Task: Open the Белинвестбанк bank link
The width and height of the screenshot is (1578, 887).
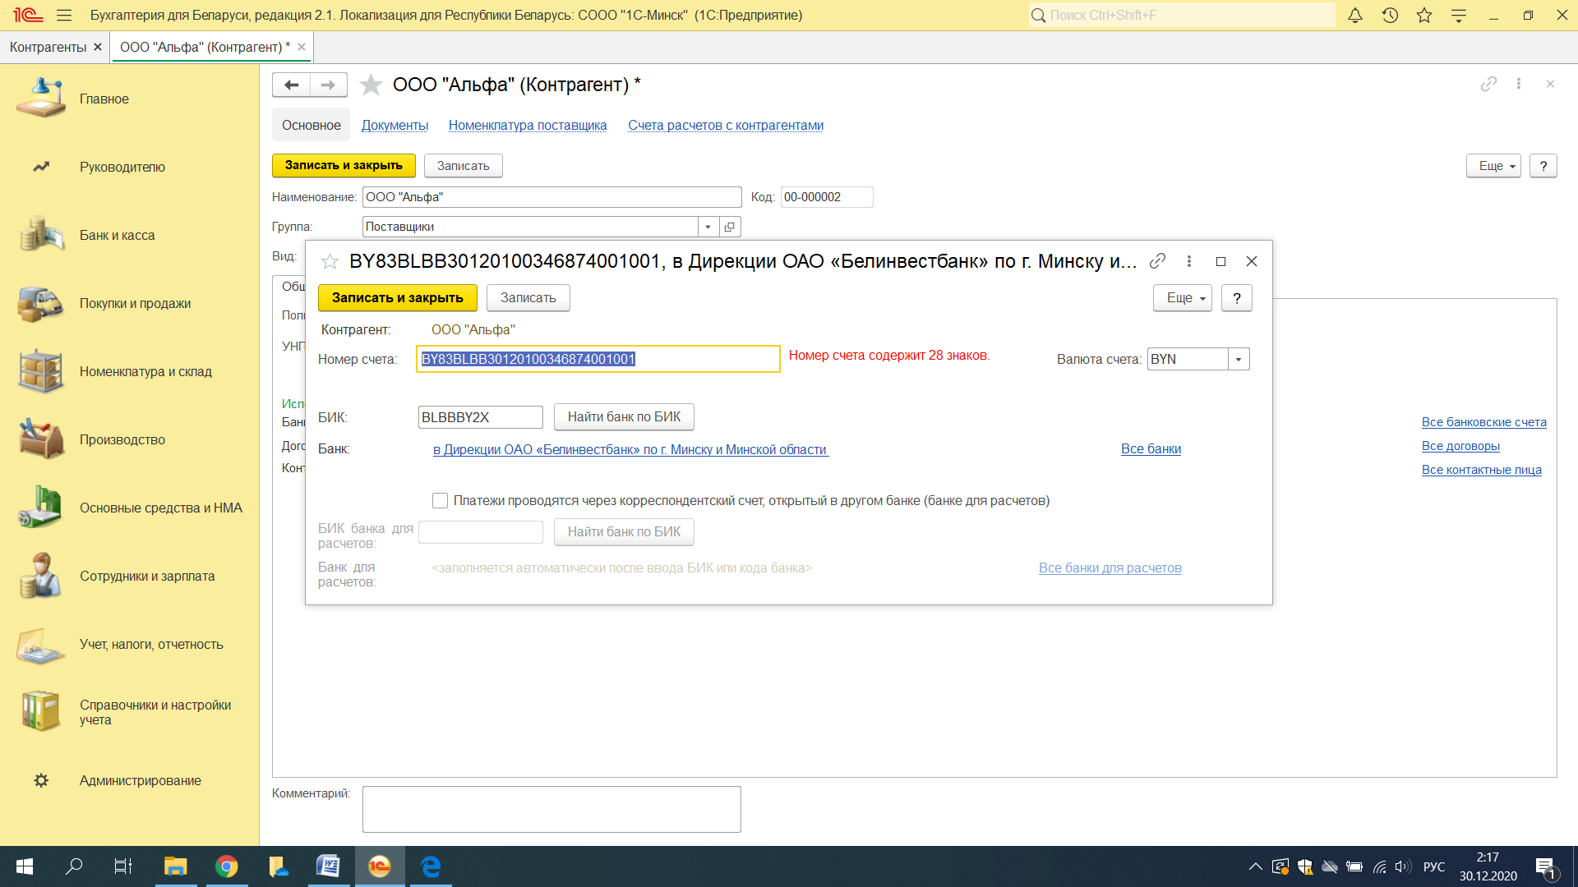Action: tap(630, 449)
